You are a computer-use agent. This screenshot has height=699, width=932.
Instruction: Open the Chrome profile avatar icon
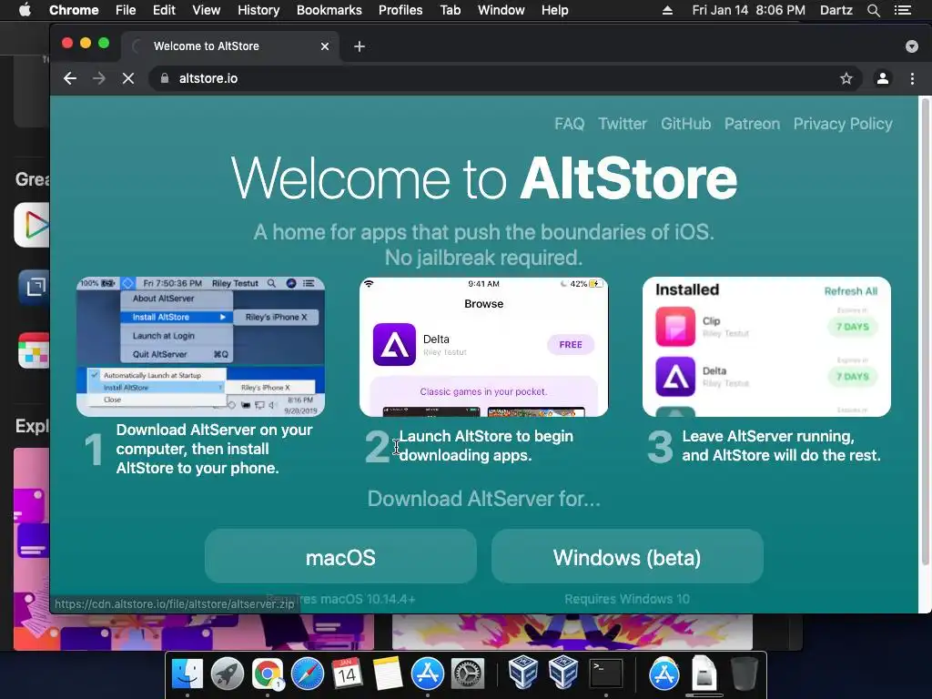[883, 78]
